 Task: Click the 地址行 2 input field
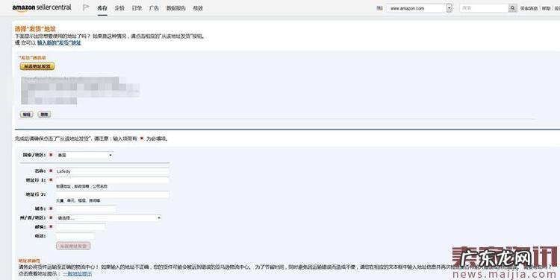tap(113, 194)
